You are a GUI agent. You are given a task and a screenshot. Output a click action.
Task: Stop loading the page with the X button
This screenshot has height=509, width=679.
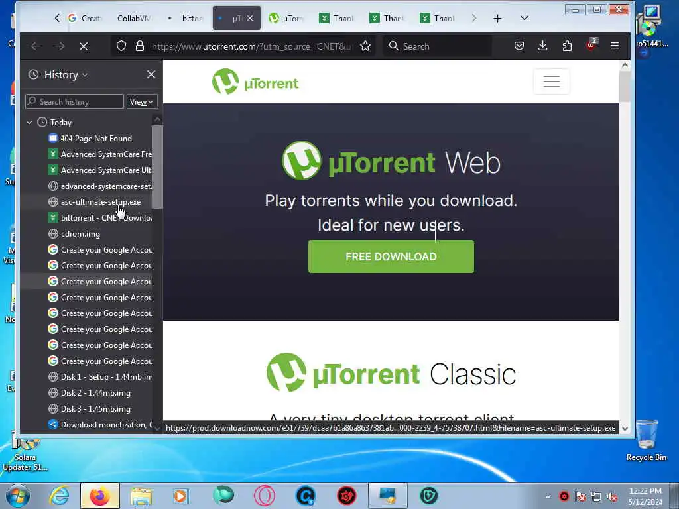pos(84,46)
